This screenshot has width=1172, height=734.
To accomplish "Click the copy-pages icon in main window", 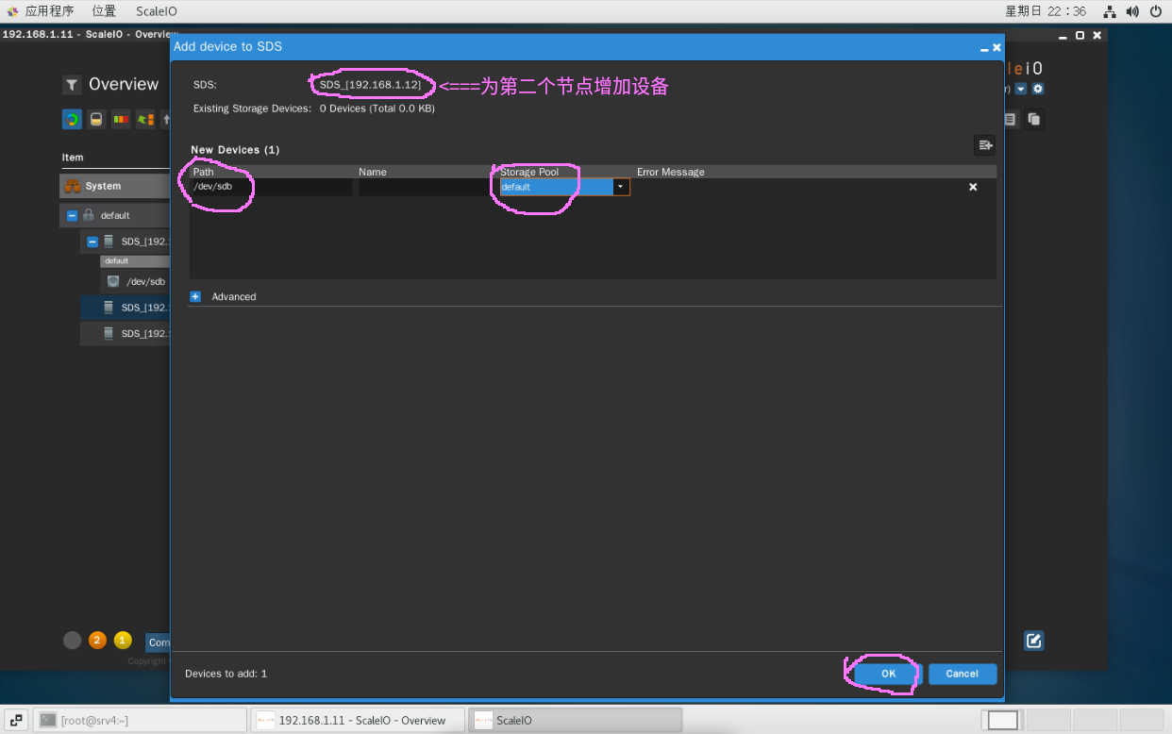I will (1034, 119).
